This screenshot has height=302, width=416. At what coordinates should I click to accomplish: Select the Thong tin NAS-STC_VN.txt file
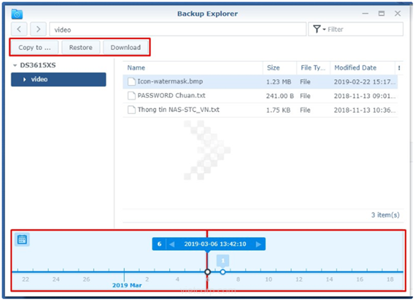point(178,110)
